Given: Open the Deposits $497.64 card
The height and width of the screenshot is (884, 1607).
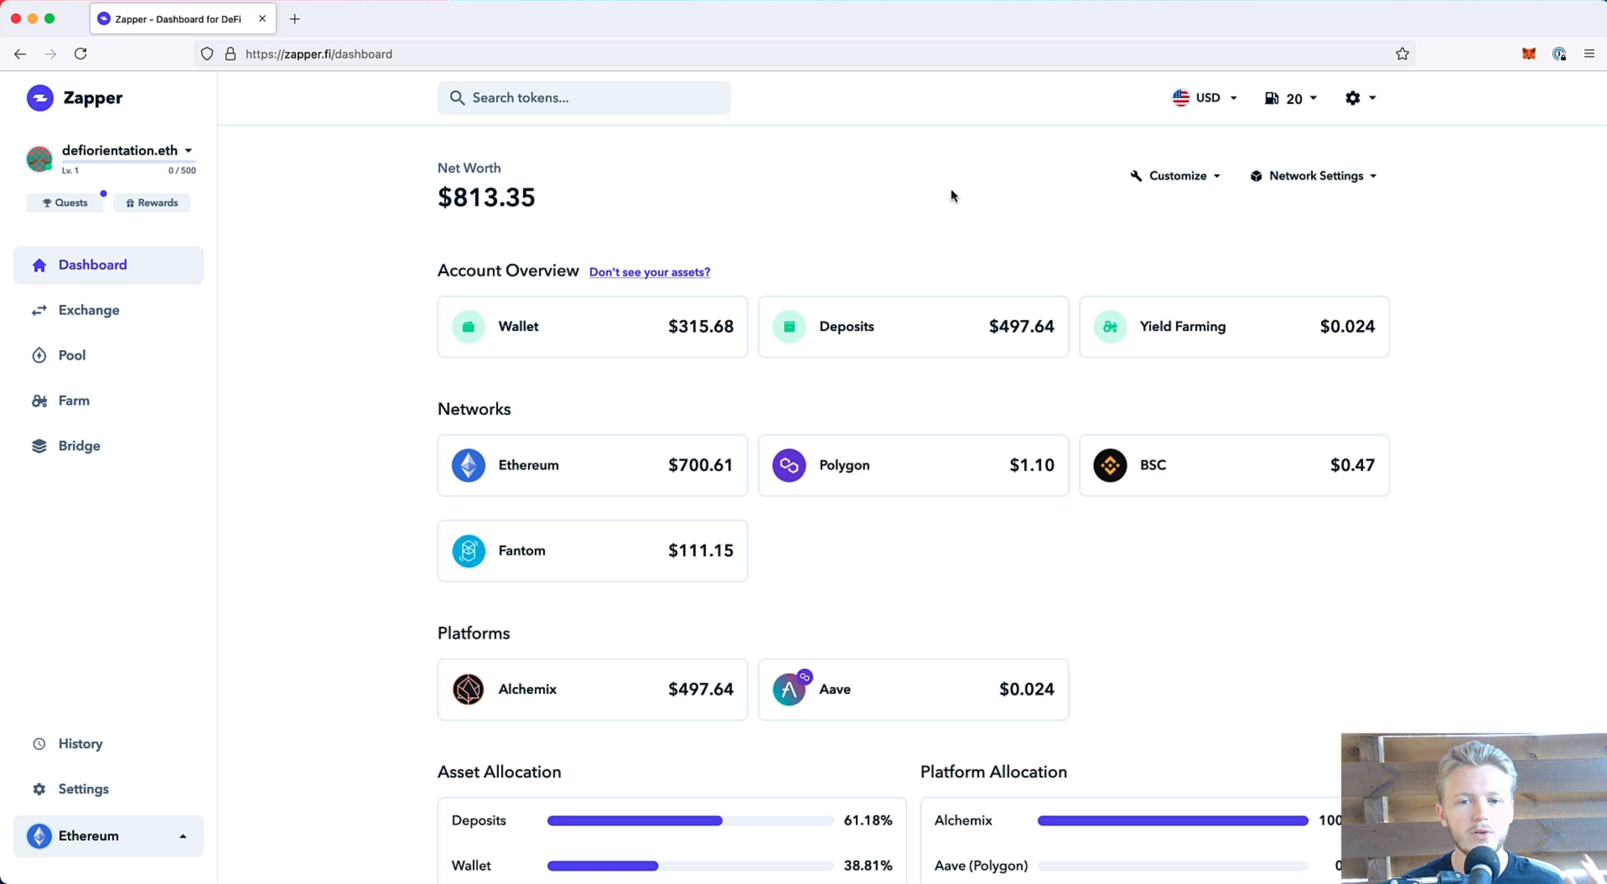Looking at the screenshot, I should point(912,327).
